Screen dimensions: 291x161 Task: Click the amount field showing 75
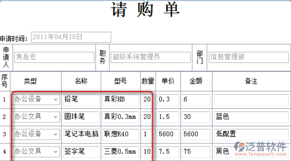pyautogui.click(x=196, y=152)
